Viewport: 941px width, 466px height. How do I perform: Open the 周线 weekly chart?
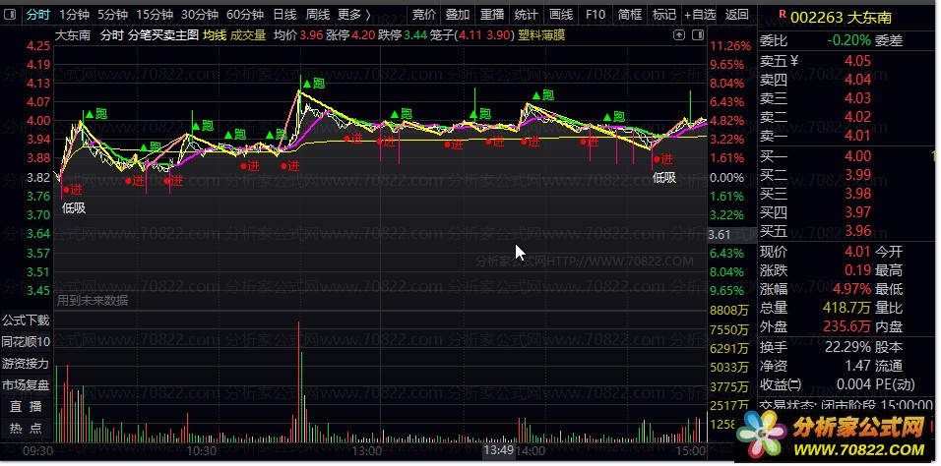(x=318, y=15)
